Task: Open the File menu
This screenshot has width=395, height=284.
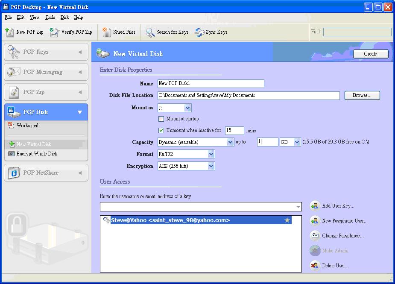Action: pos(8,17)
